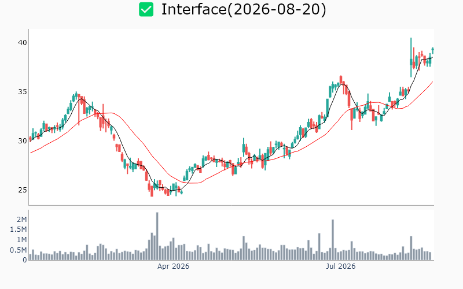Select the Jul 2026 x-axis label
463x289 pixels.
340,266
